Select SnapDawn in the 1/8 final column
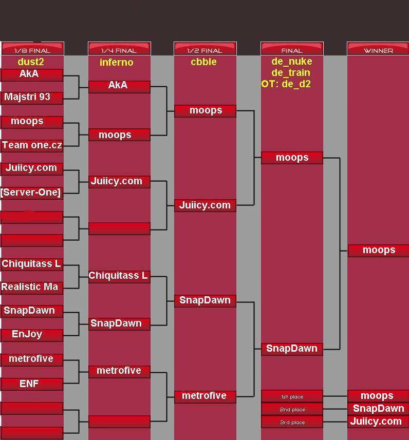This screenshot has height=440, width=409. (32, 312)
